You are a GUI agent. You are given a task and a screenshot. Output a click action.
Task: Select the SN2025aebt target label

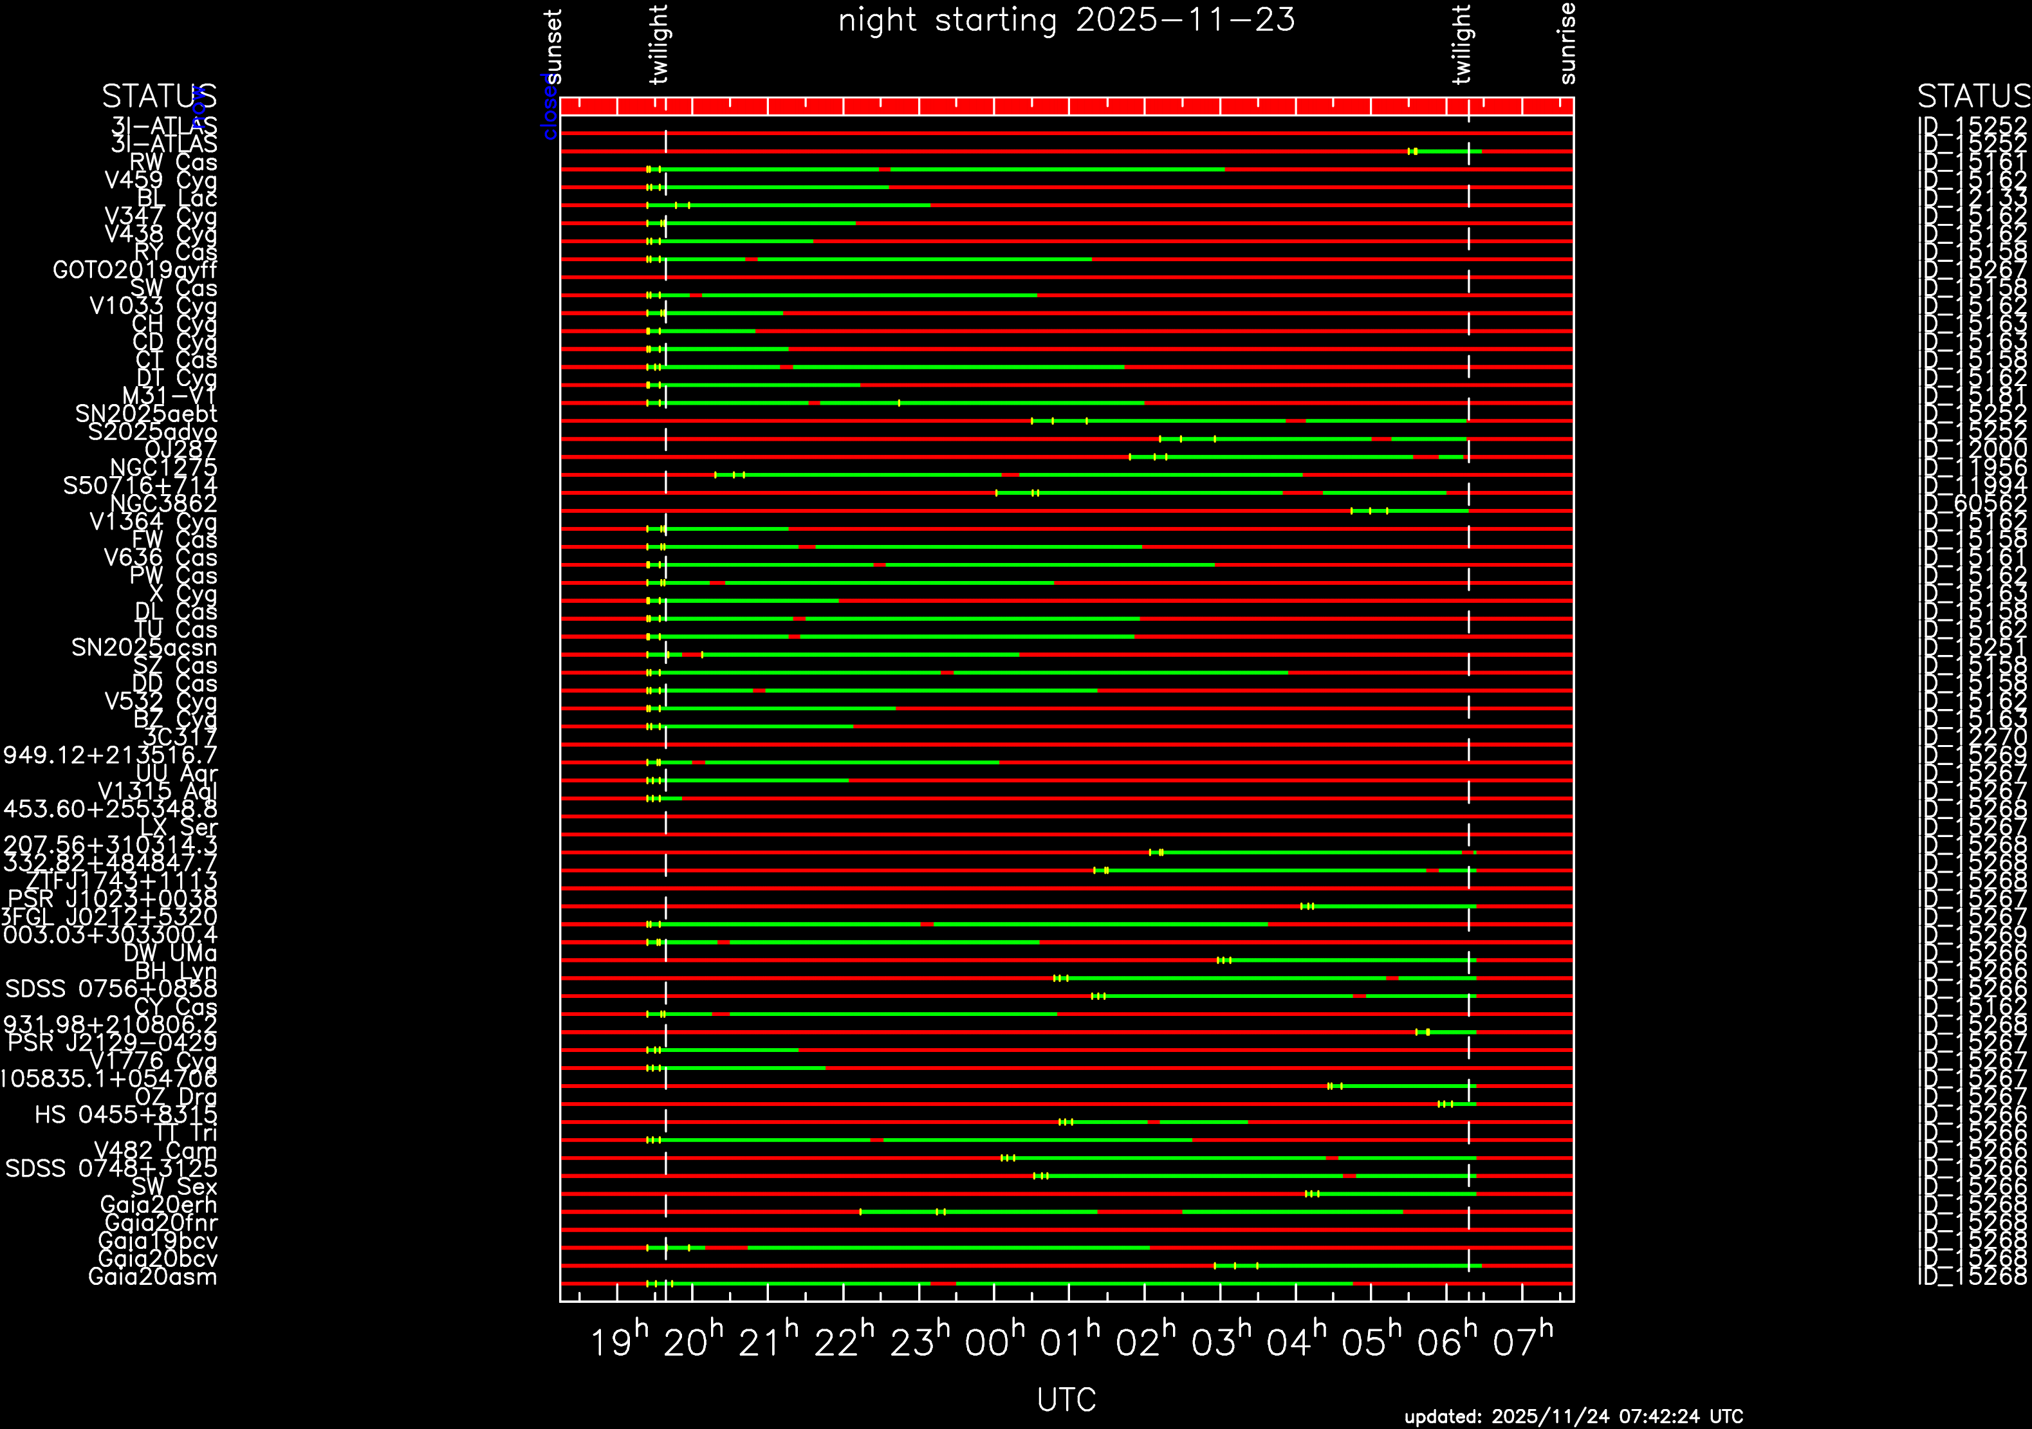146,414
